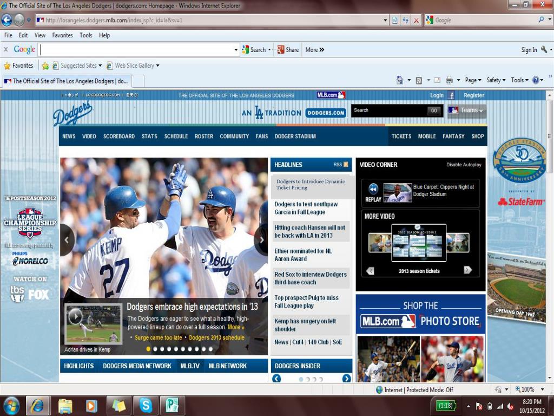Expand the Suggested Sites dropdown
554x416 pixels.
click(x=100, y=66)
